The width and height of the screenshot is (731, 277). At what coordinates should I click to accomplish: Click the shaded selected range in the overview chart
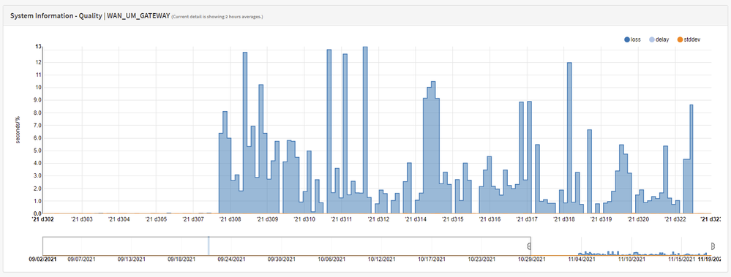pos(621,246)
